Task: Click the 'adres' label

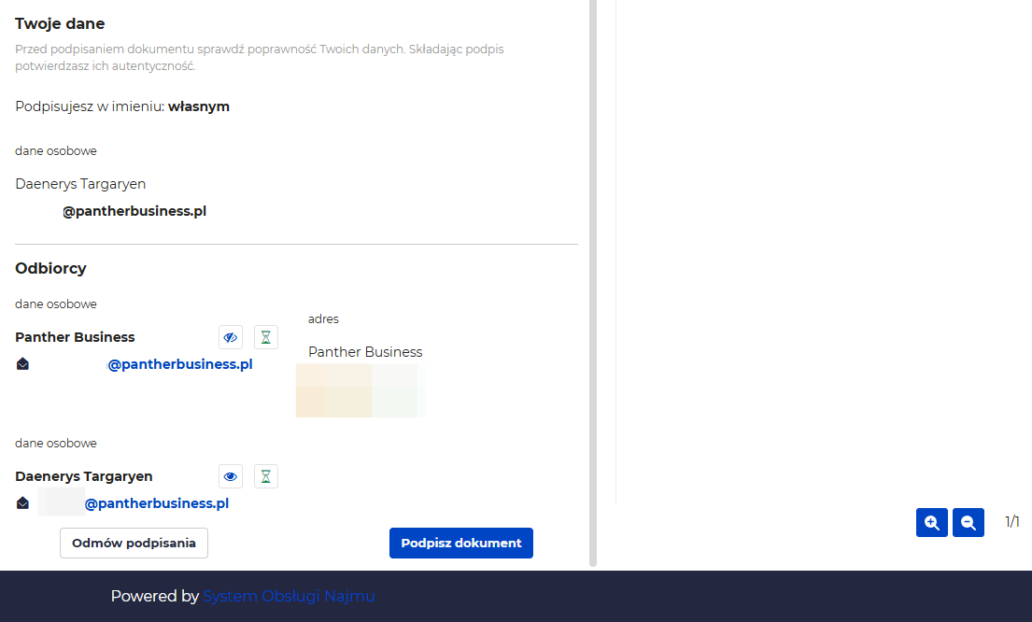Action: tap(323, 319)
